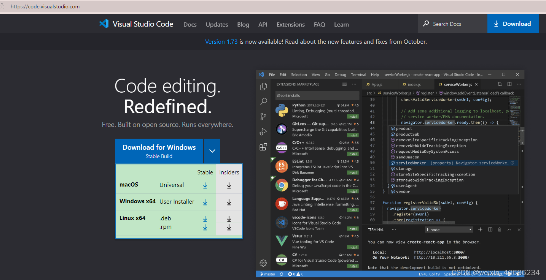This screenshot has width=546, height=280.
Task: Open the Download for Windows dropdown
Action: point(212,151)
